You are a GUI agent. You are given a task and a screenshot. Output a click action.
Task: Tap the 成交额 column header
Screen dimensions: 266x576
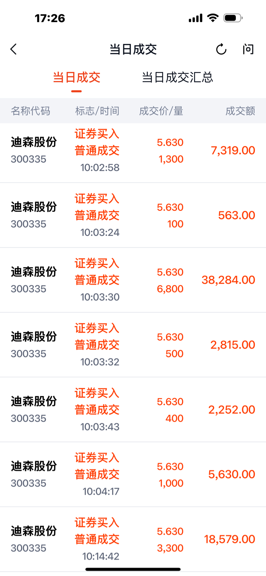(x=240, y=111)
